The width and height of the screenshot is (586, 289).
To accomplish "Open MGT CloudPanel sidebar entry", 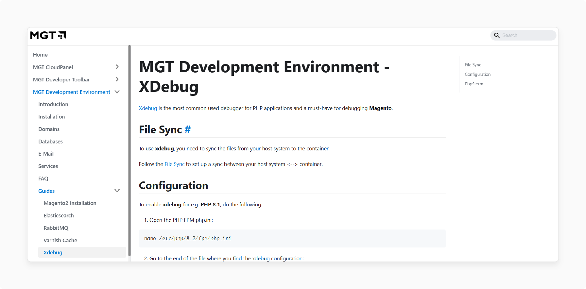I will pos(53,67).
